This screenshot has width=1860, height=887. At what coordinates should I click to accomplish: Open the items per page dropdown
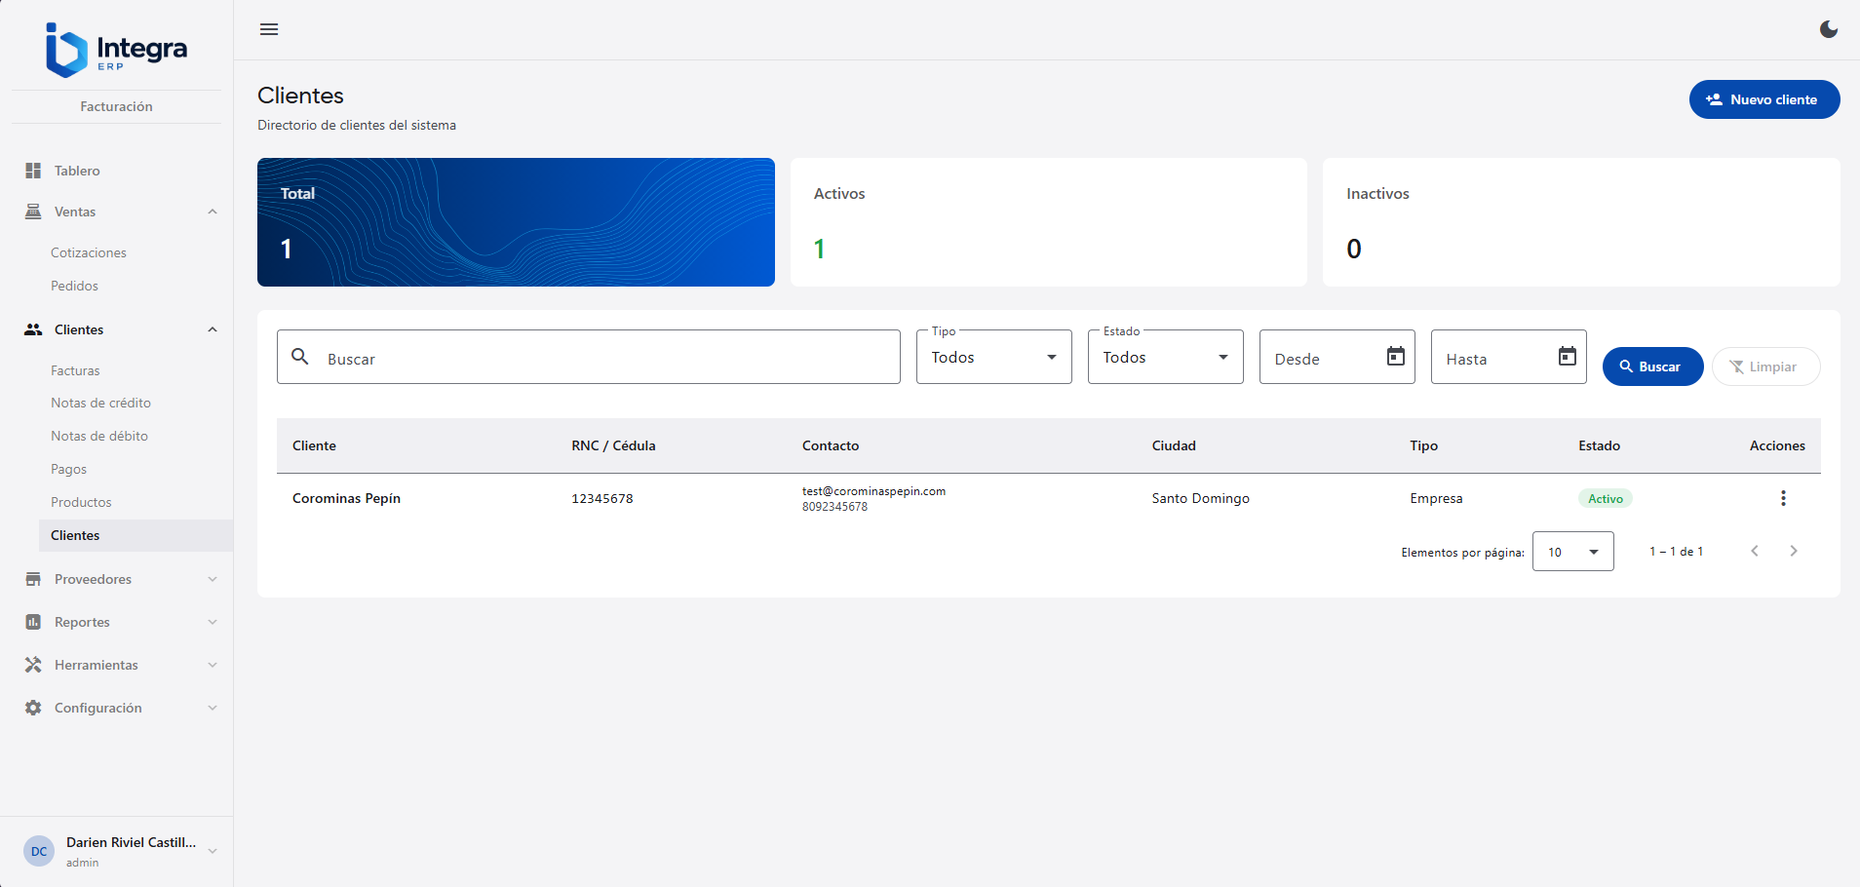pos(1573,552)
